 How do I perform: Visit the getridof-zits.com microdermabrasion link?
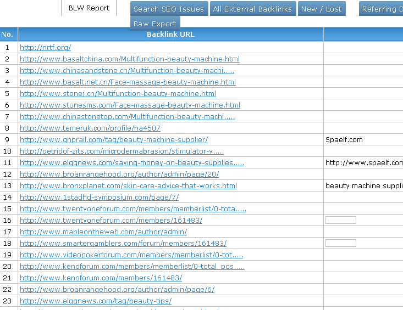122,151
